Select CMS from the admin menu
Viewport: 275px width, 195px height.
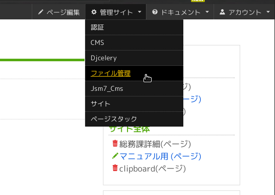(134, 42)
